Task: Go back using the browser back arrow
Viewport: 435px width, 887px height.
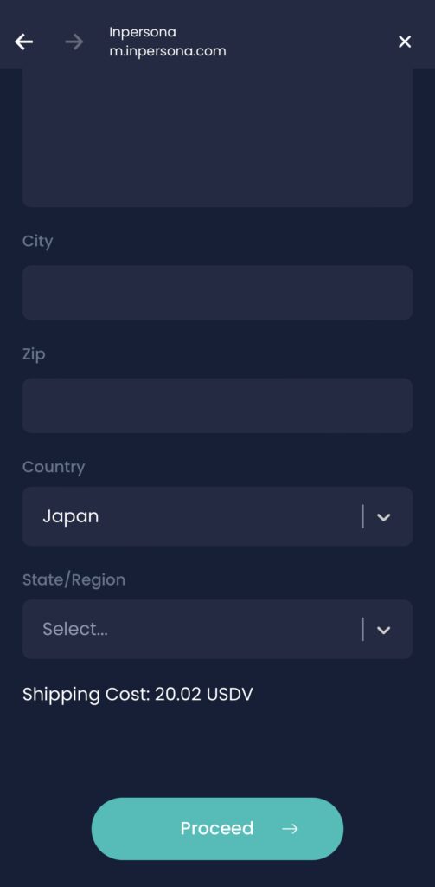Action: (23, 42)
